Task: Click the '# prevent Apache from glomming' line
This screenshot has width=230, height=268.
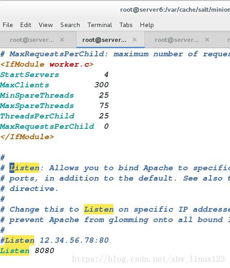Action: click(x=115, y=220)
